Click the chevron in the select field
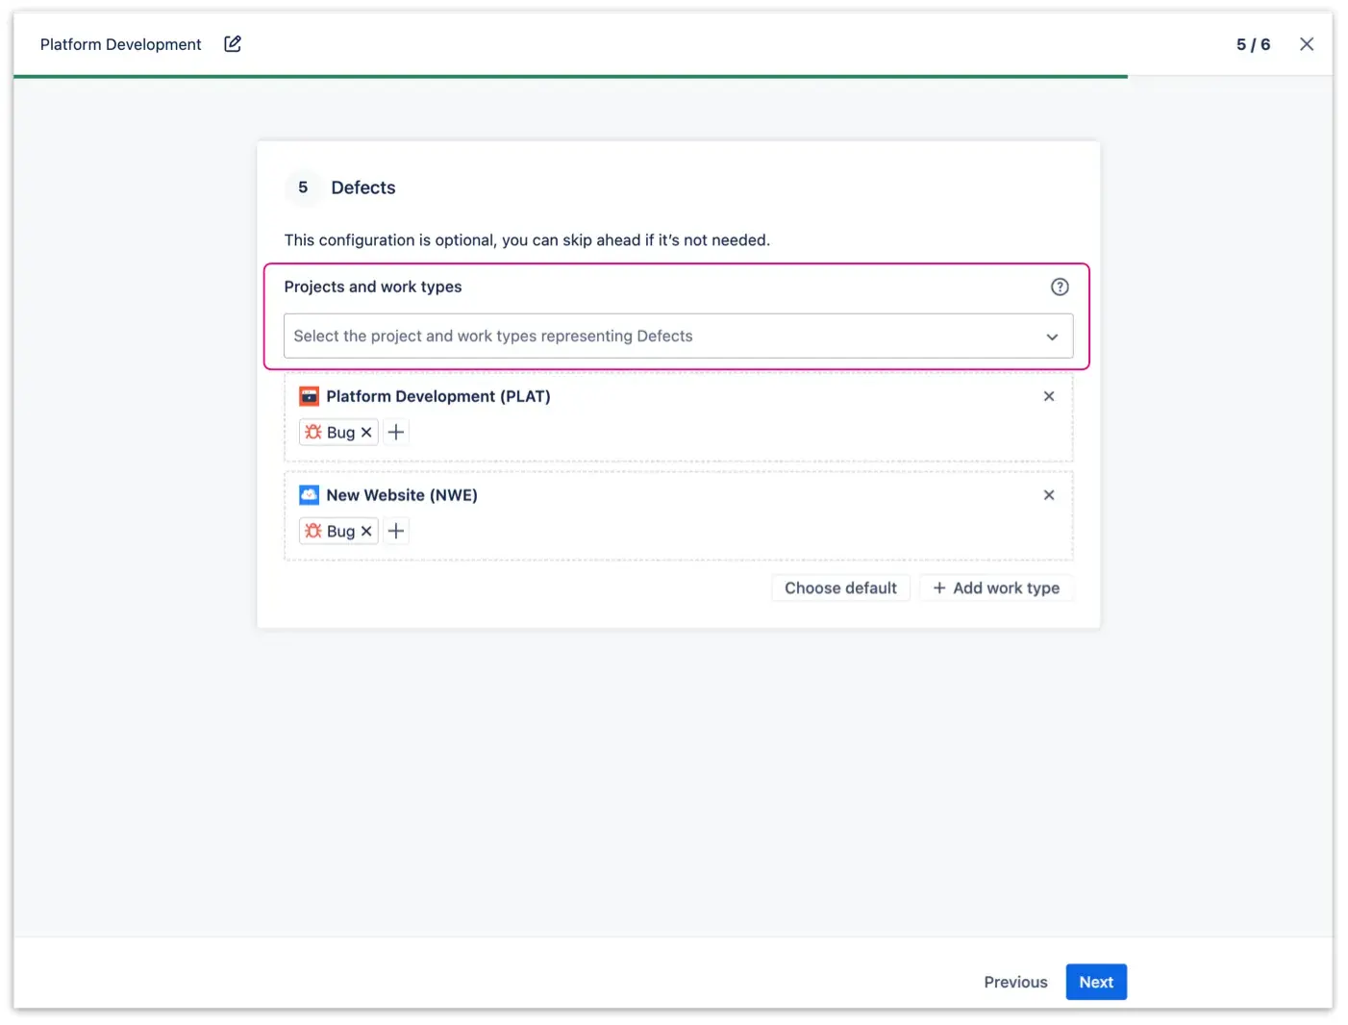Screen dimensions: 1348x1025 [x=1052, y=337]
